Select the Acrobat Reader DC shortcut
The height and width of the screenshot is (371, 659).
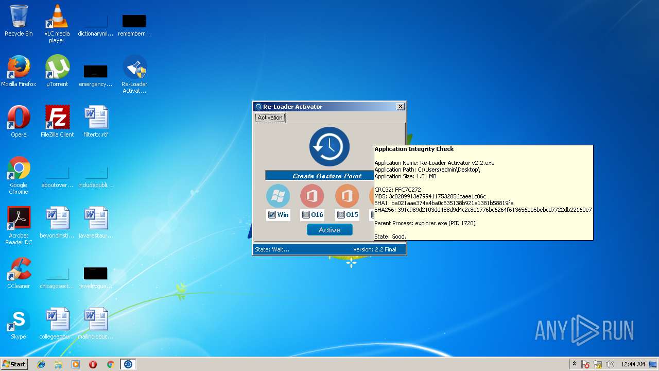pyautogui.click(x=19, y=225)
